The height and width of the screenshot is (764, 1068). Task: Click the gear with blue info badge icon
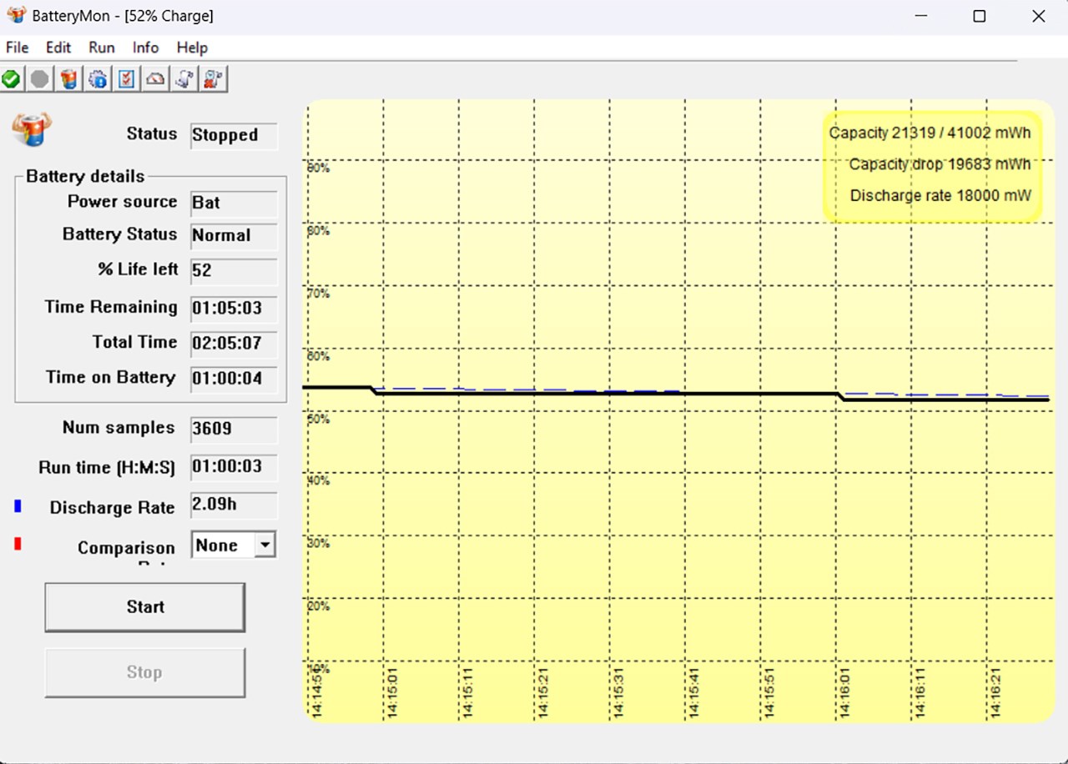(98, 79)
